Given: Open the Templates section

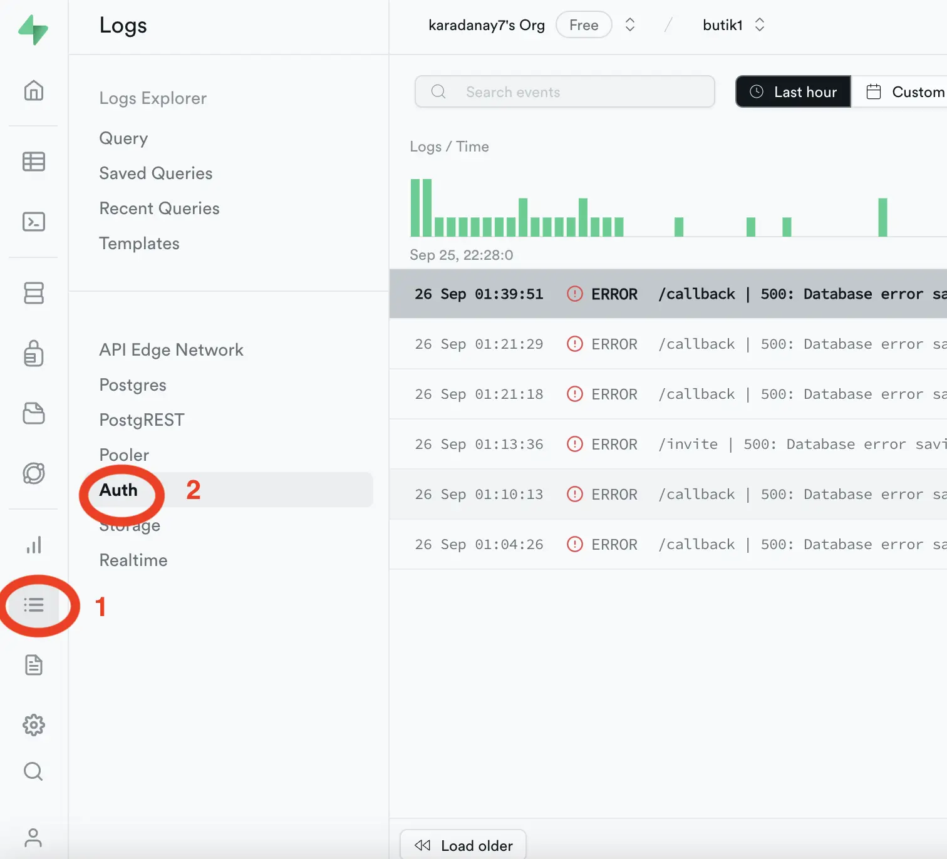Looking at the screenshot, I should [x=139, y=244].
